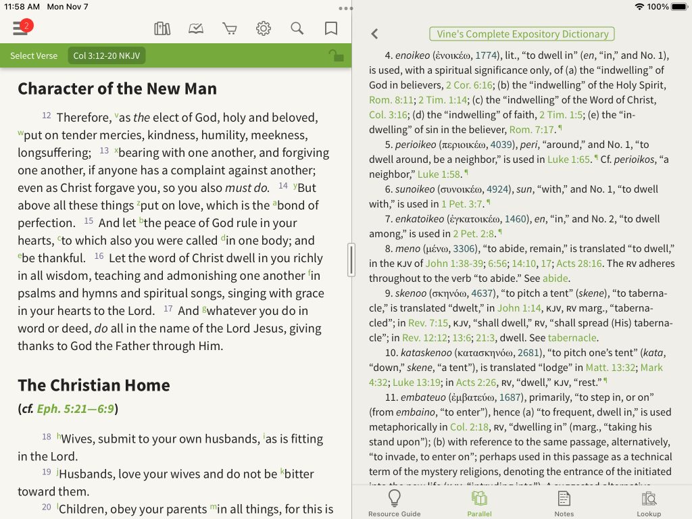Screen dimensions: 692x519
Task: Open the Luke 13:19 reference
Action: tap(416, 382)
